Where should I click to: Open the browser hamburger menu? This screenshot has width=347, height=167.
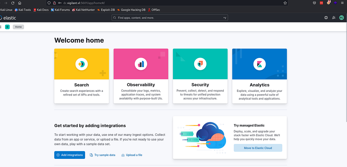coord(342,3)
